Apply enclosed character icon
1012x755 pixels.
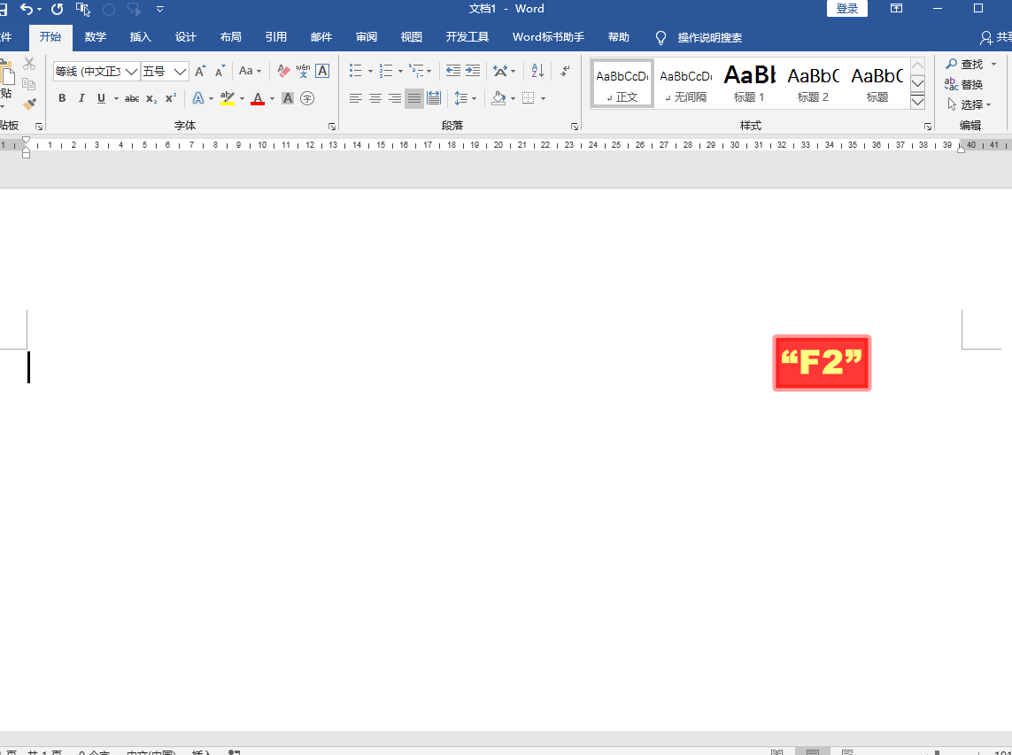pos(307,98)
